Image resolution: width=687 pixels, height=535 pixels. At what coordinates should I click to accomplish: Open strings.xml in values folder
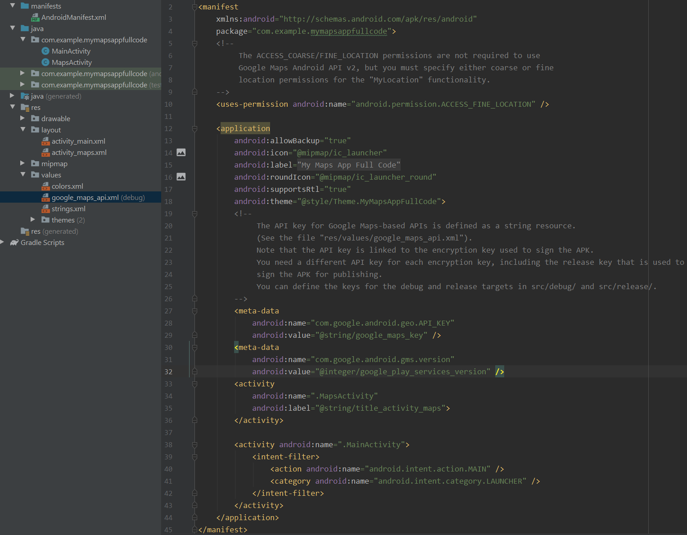68,209
